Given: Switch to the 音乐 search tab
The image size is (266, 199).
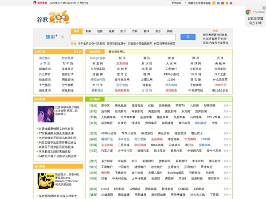Looking at the screenshot, I should pos(158,31).
